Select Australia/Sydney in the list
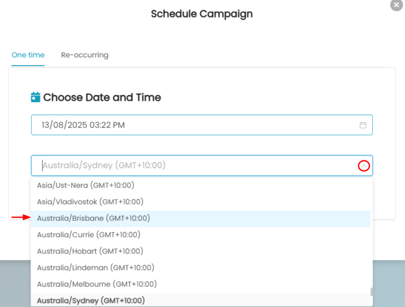 91,300
